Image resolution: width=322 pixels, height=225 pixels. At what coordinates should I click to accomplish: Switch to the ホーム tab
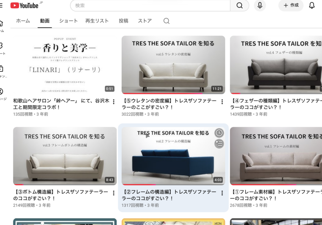[x=23, y=21]
